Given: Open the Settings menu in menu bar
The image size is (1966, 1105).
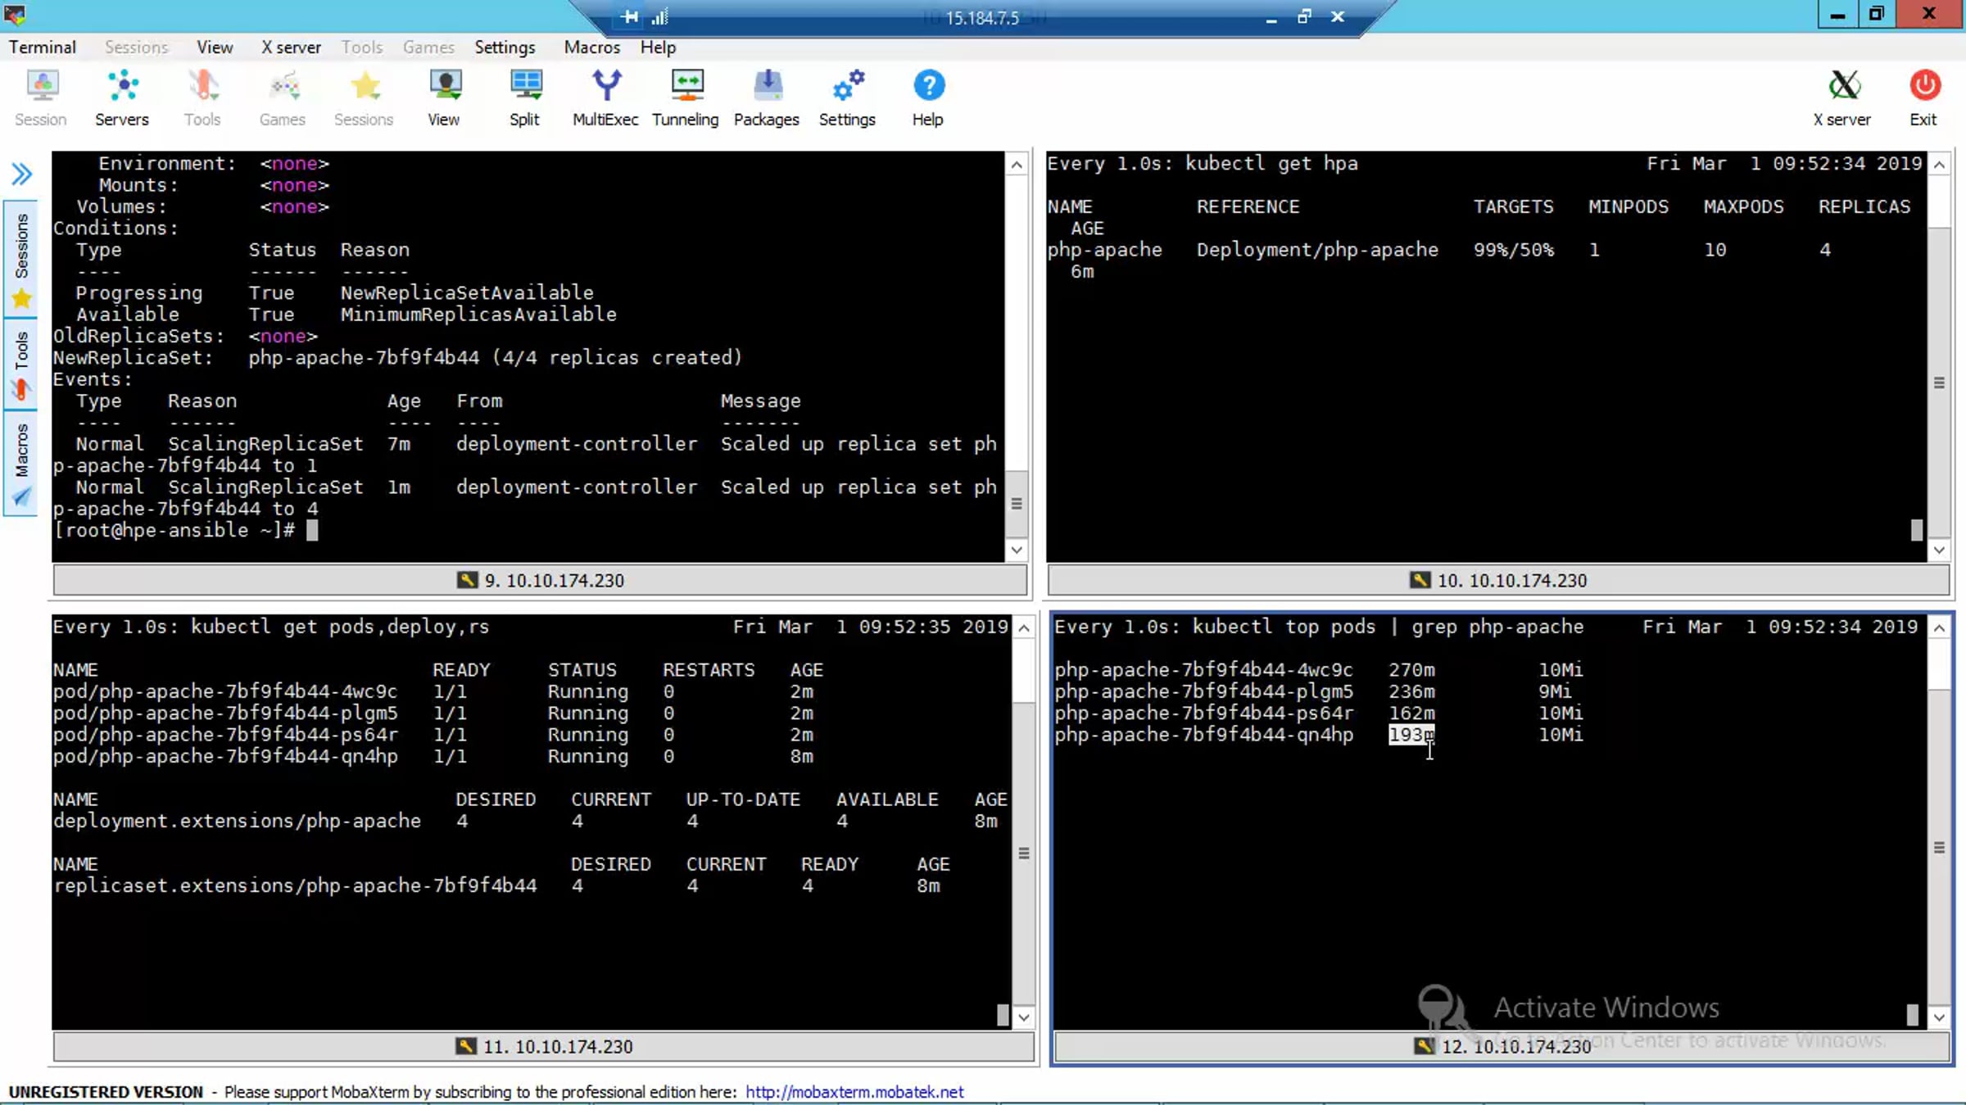Looking at the screenshot, I should 505,48.
